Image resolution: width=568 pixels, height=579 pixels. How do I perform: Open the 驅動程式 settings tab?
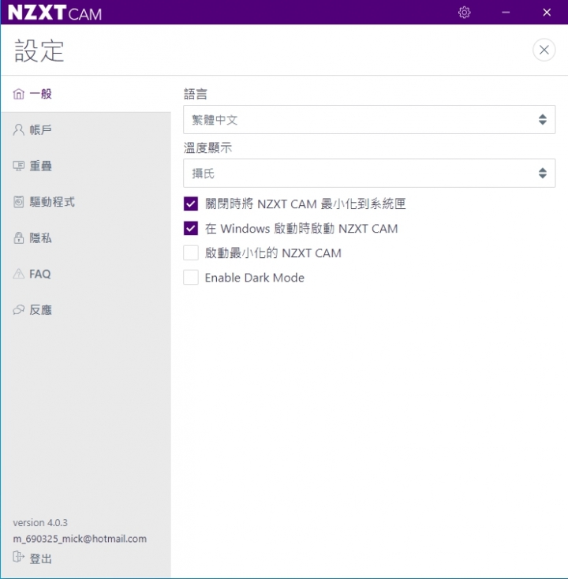[x=86, y=202]
